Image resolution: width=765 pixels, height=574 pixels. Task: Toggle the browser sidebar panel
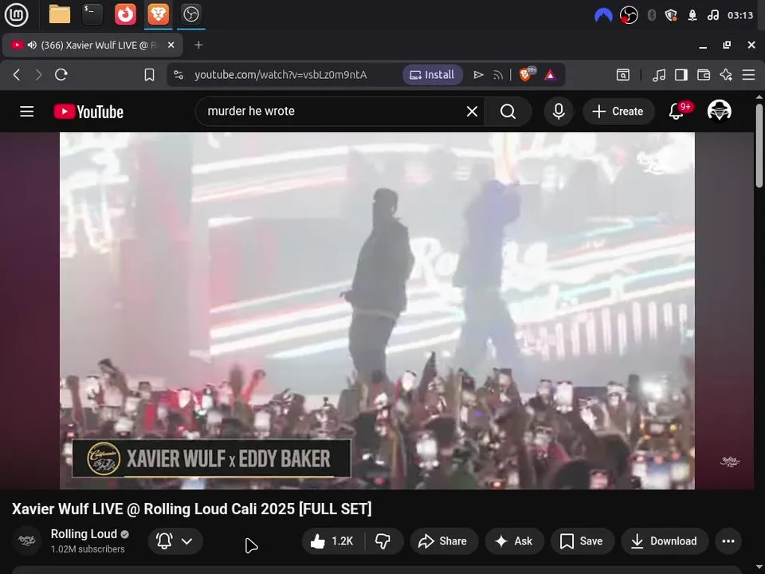681,75
